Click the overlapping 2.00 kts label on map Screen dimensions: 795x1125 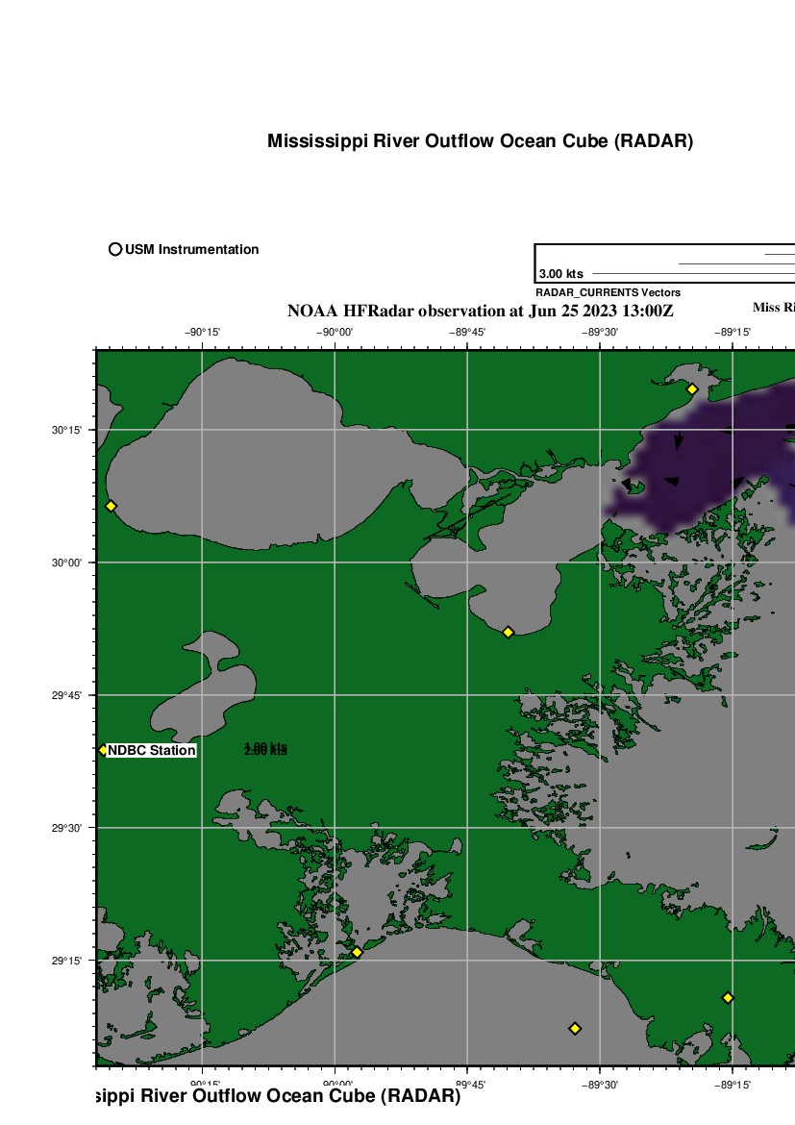[265, 749]
